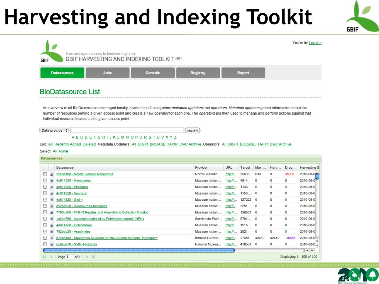Expand the Ressources fongiques row details
379x284 pixels.
[51, 206]
